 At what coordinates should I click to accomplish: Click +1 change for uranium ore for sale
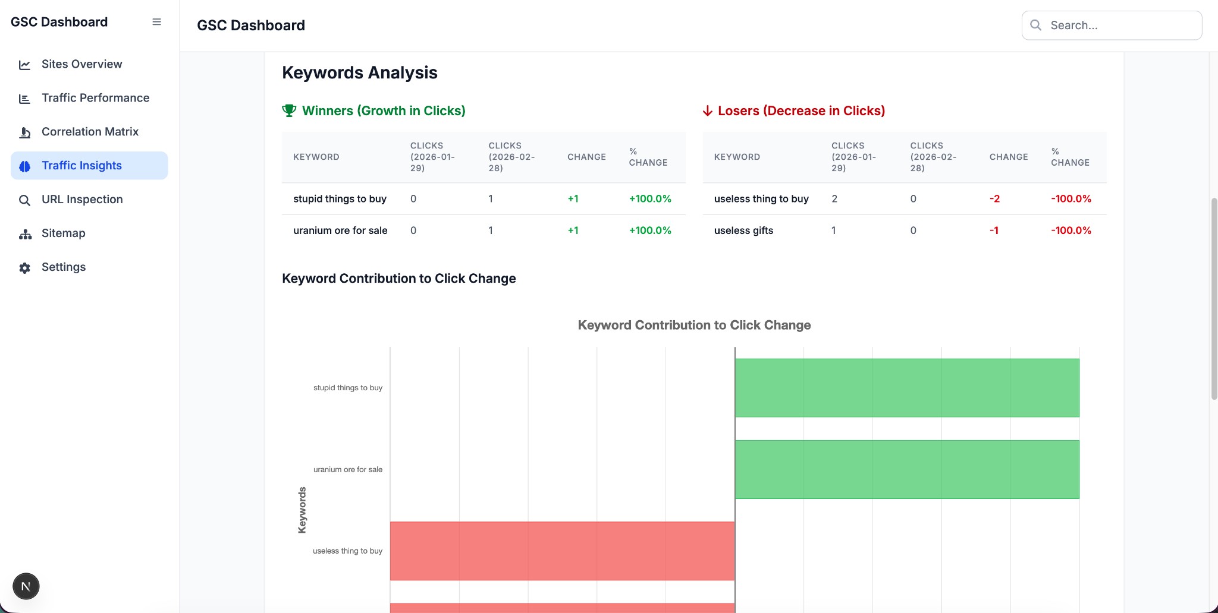click(573, 230)
